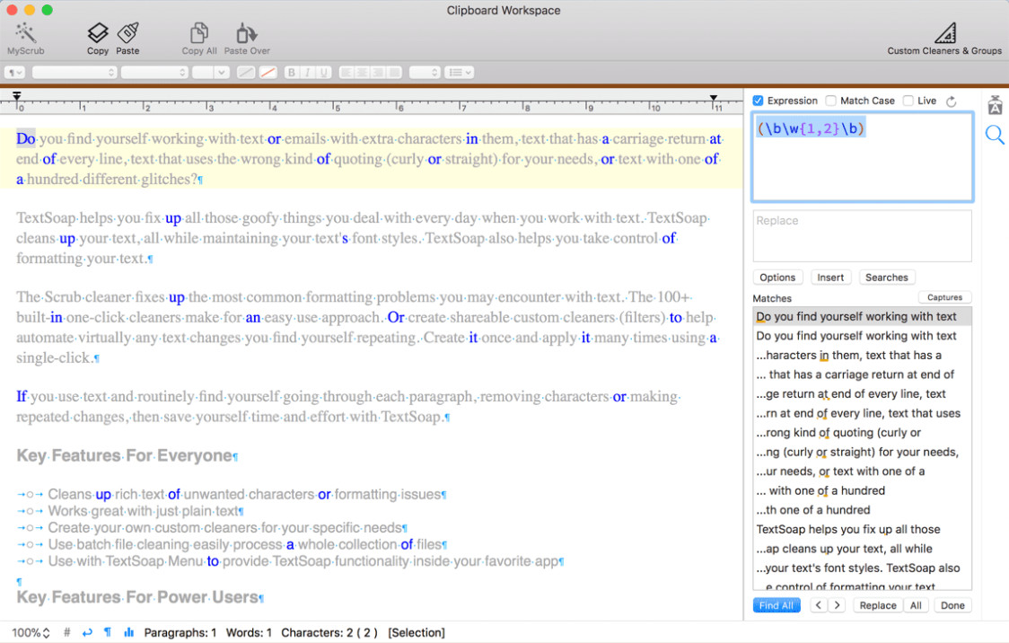Click the magnifying glass find icon
The height and width of the screenshot is (643, 1009).
tap(995, 135)
